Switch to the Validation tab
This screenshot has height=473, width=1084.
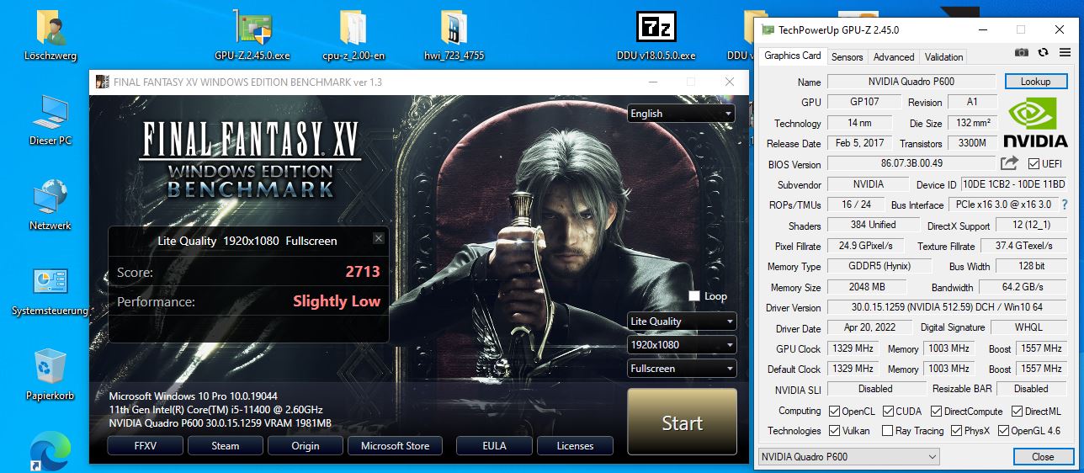click(x=943, y=56)
